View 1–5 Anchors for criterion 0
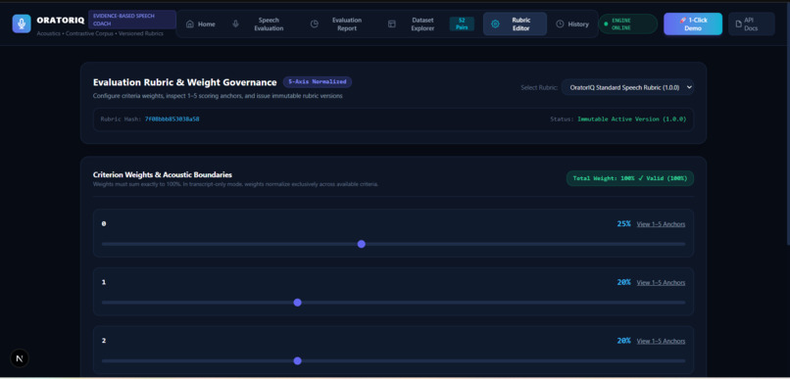790x379 pixels. (661, 224)
